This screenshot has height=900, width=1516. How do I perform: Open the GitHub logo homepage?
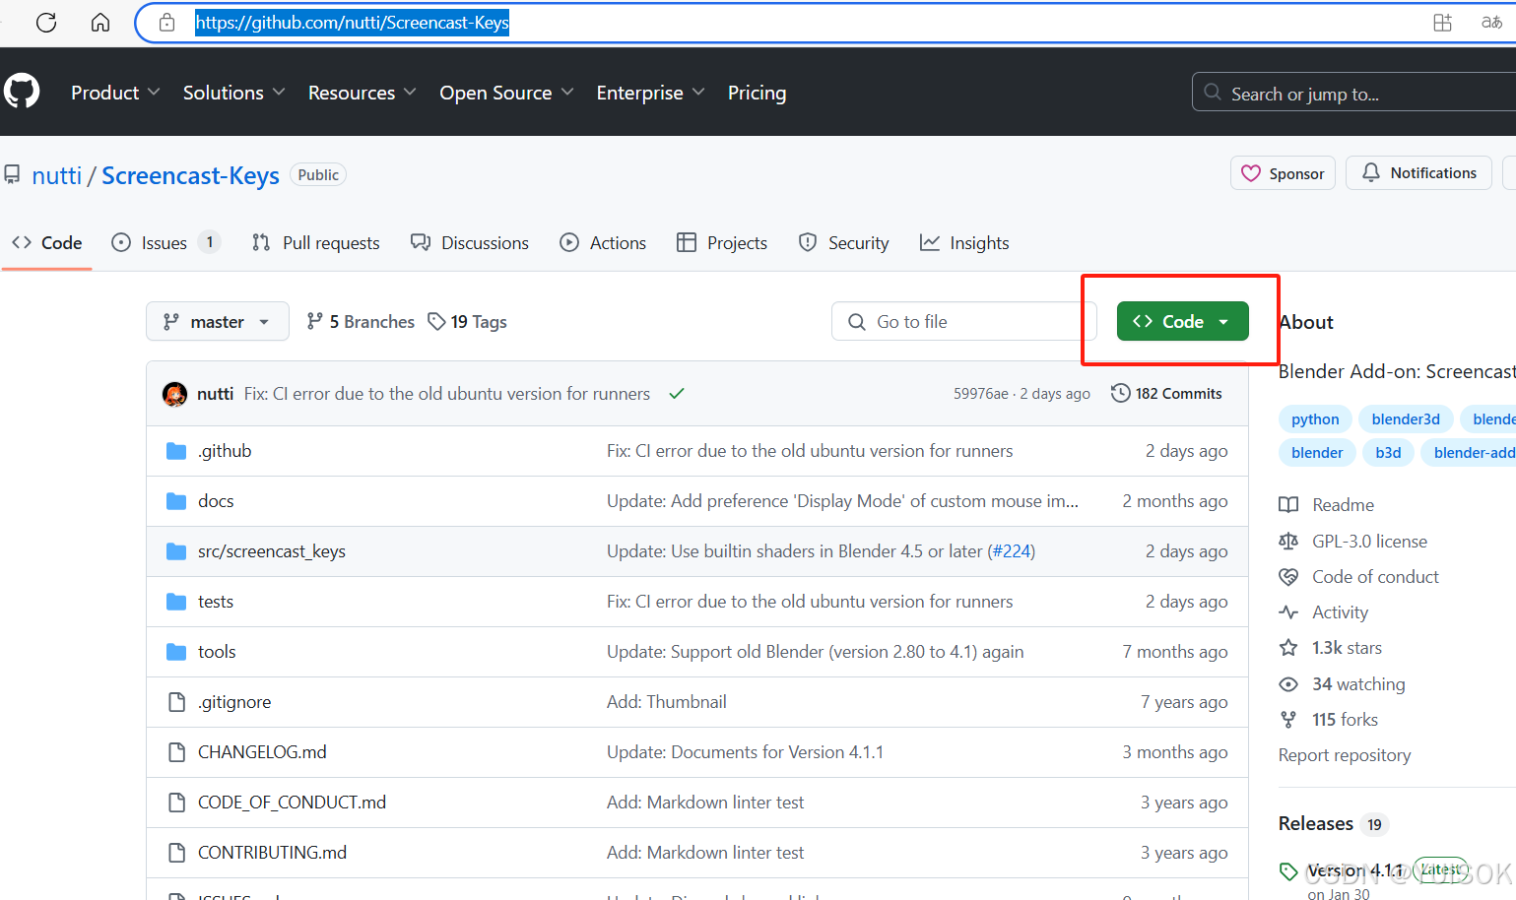pos(22,92)
